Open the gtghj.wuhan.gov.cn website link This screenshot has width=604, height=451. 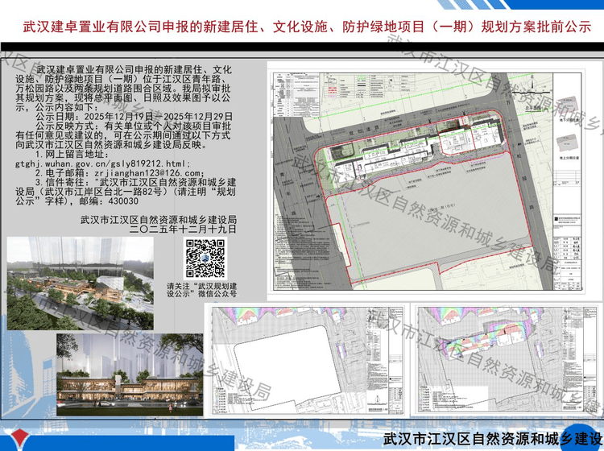pos(102,163)
